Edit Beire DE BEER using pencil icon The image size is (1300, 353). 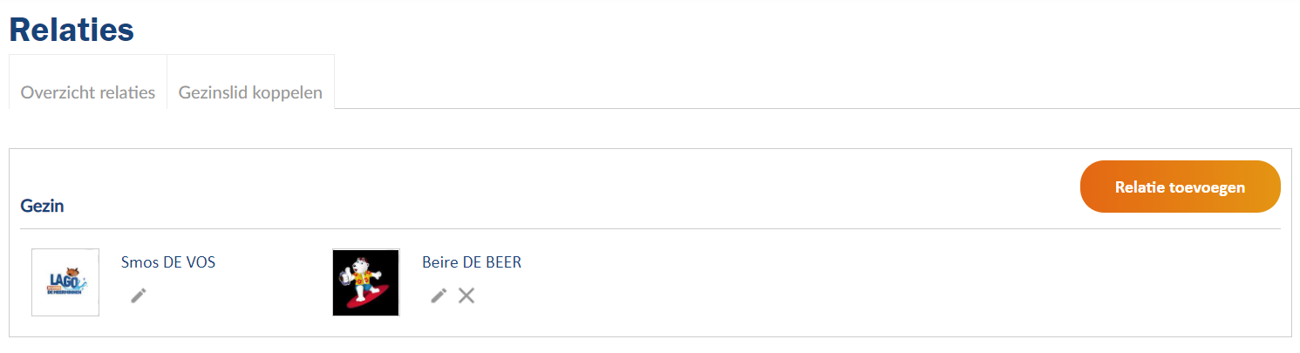[x=439, y=295]
